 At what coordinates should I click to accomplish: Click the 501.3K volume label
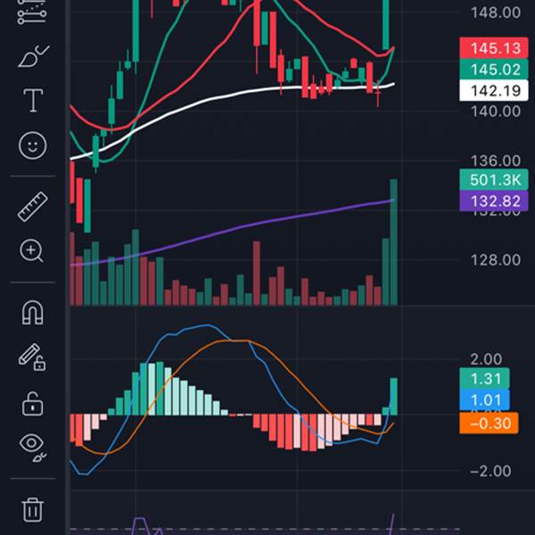click(x=494, y=179)
